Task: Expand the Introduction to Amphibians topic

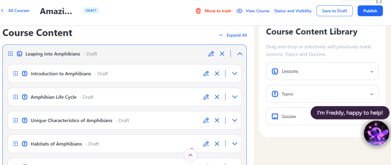Action: [x=235, y=74]
